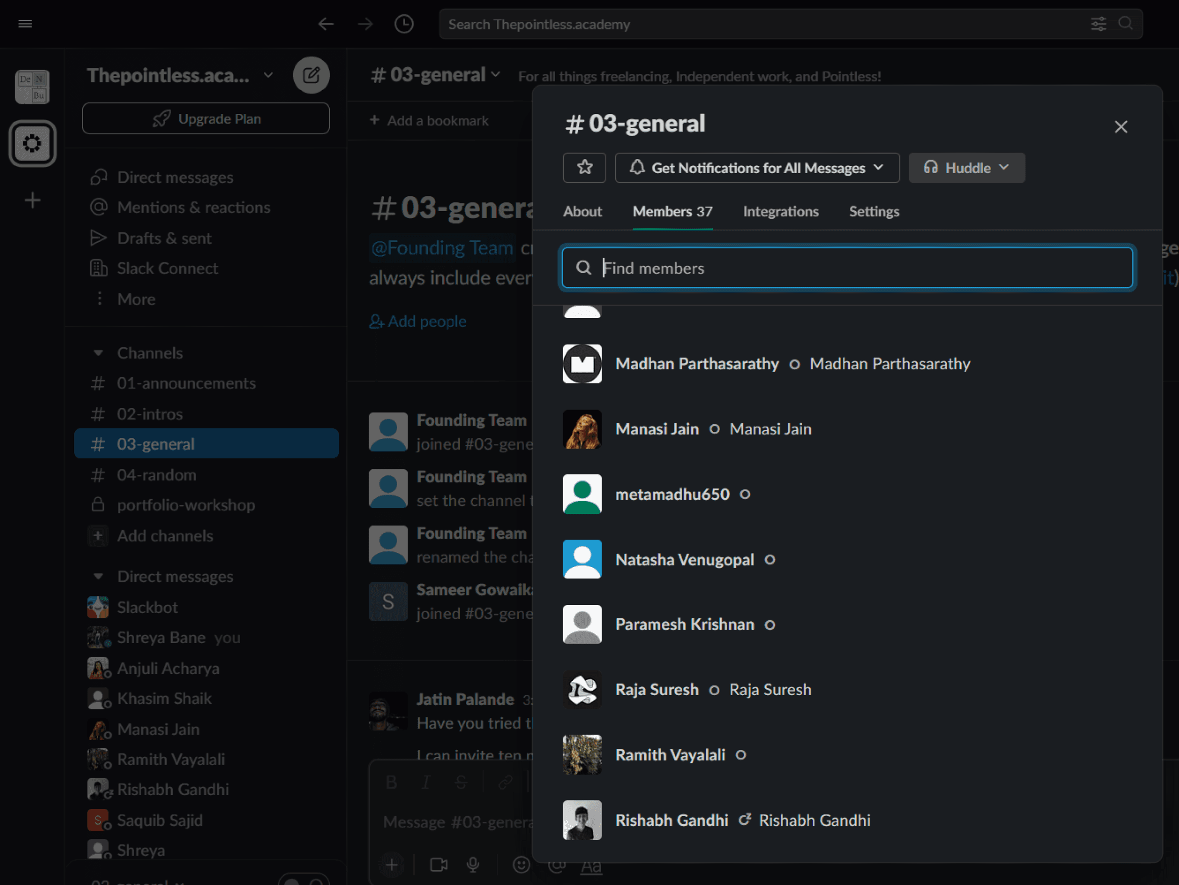Screen dimensions: 1179x885
Task: Collapse the Direct messages section
Action: pos(98,576)
